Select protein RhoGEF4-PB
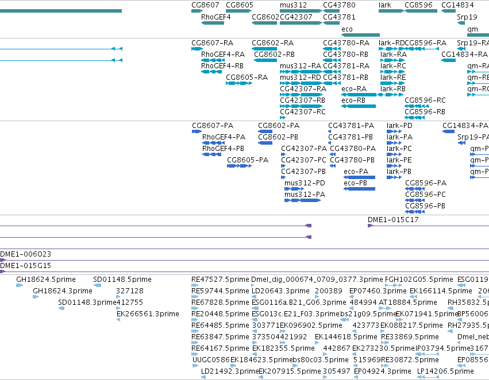 point(223,149)
